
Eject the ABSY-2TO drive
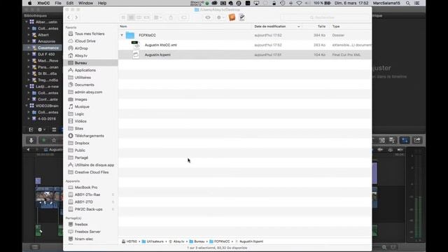click(x=113, y=202)
